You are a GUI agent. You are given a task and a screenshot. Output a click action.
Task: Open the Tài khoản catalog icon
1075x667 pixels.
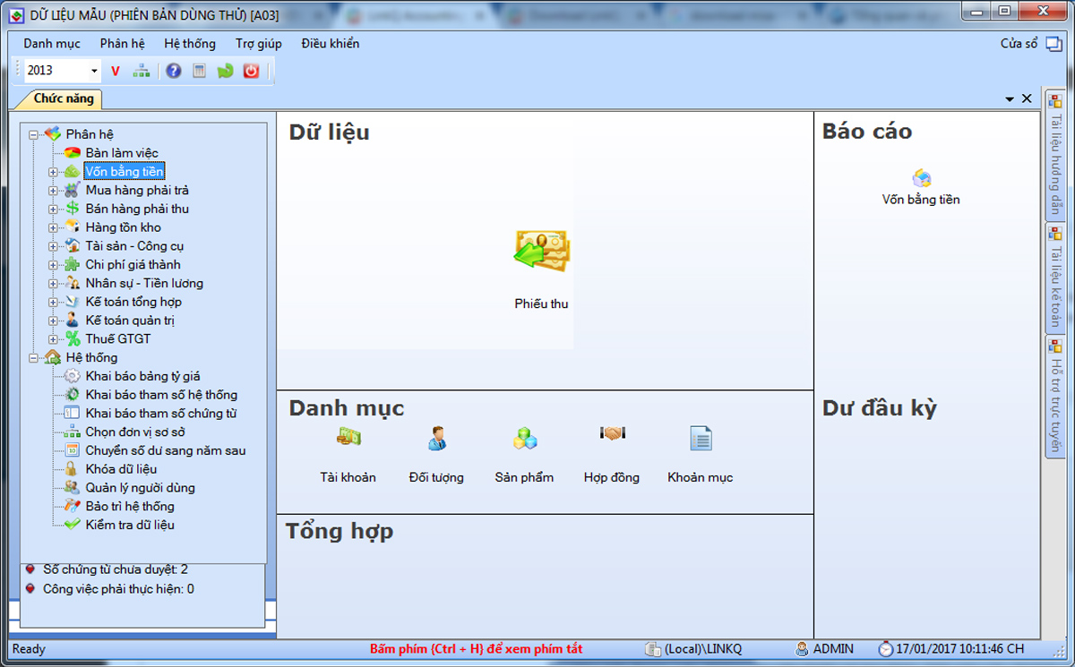pos(348,437)
